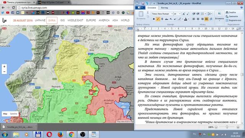Toggle Italic formatting in WordPad

(x=158, y=19)
